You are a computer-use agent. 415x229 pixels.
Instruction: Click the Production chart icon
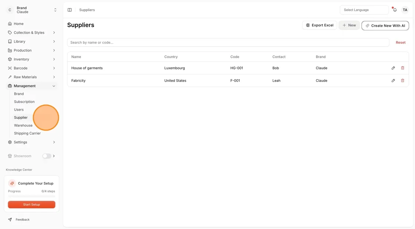pos(10,50)
